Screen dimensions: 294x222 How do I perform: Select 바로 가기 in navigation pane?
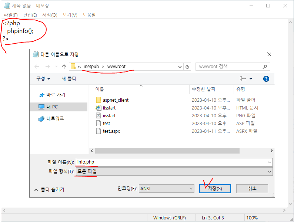[x=56, y=95]
